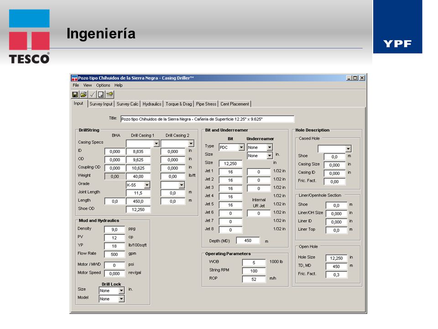The width and height of the screenshot is (438, 329).
Task: Open the PDC bit Type dropdown
Action: [x=241, y=148]
